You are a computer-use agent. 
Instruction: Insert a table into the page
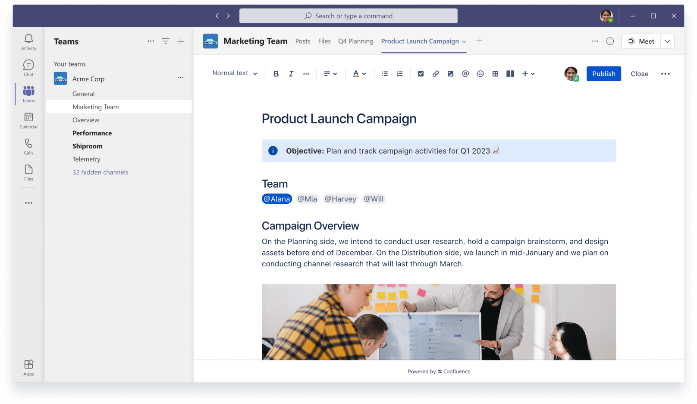495,73
